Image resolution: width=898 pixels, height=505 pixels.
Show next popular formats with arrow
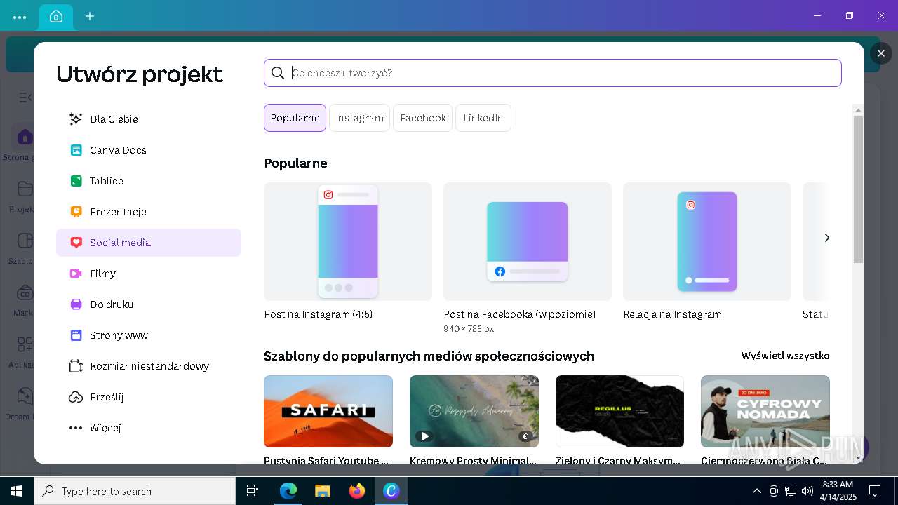click(x=826, y=238)
